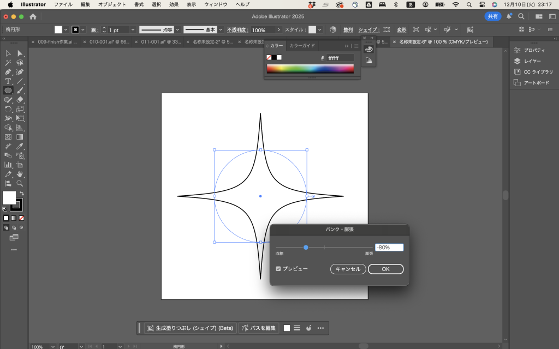Screen dimensions: 559x349
Task: Toggle the プレビュー checkbox
Action: click(x=278, y=269)
